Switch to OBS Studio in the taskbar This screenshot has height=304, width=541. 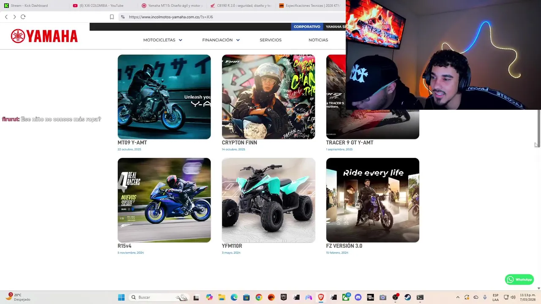(396, 297)
